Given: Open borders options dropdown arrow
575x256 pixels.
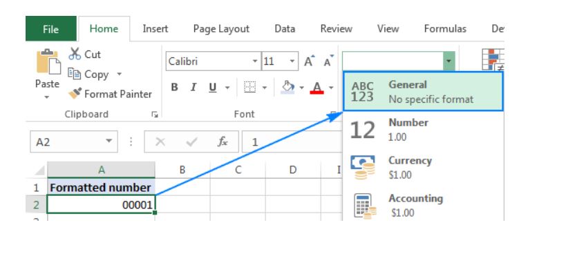Looking at the screenshot, I should click(x=265, y=88).
